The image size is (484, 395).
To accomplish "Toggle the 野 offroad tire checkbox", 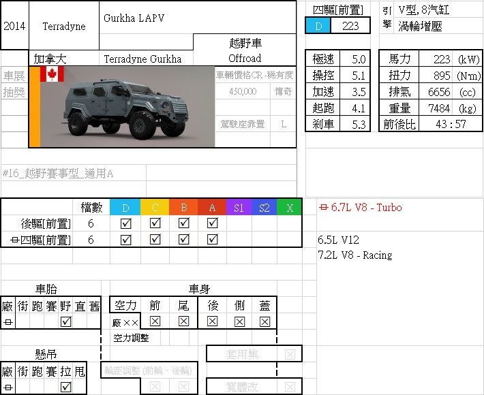I will pos(65,321).
